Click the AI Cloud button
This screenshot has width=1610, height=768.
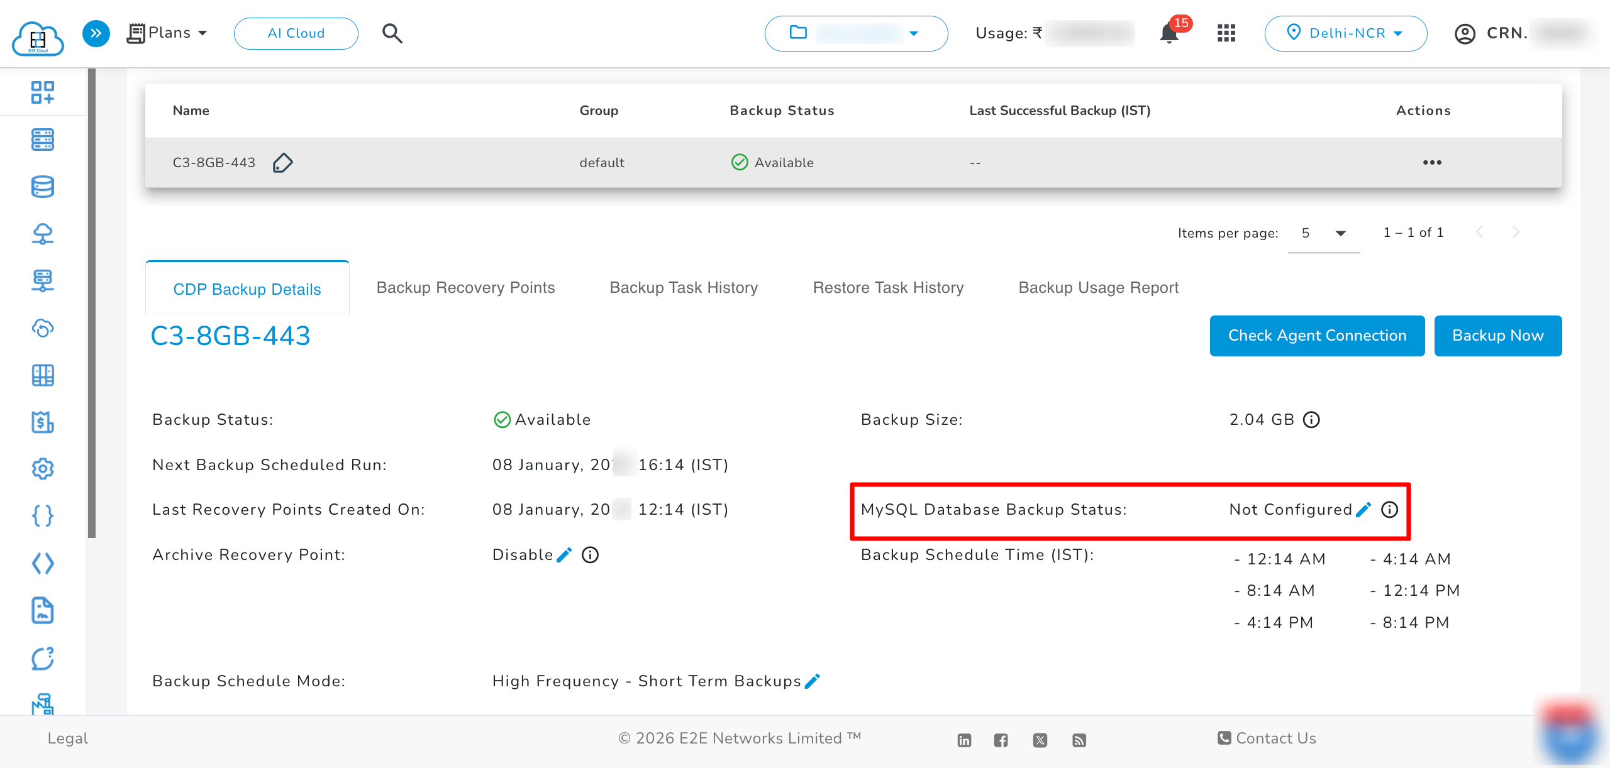[x=296, y=33]
